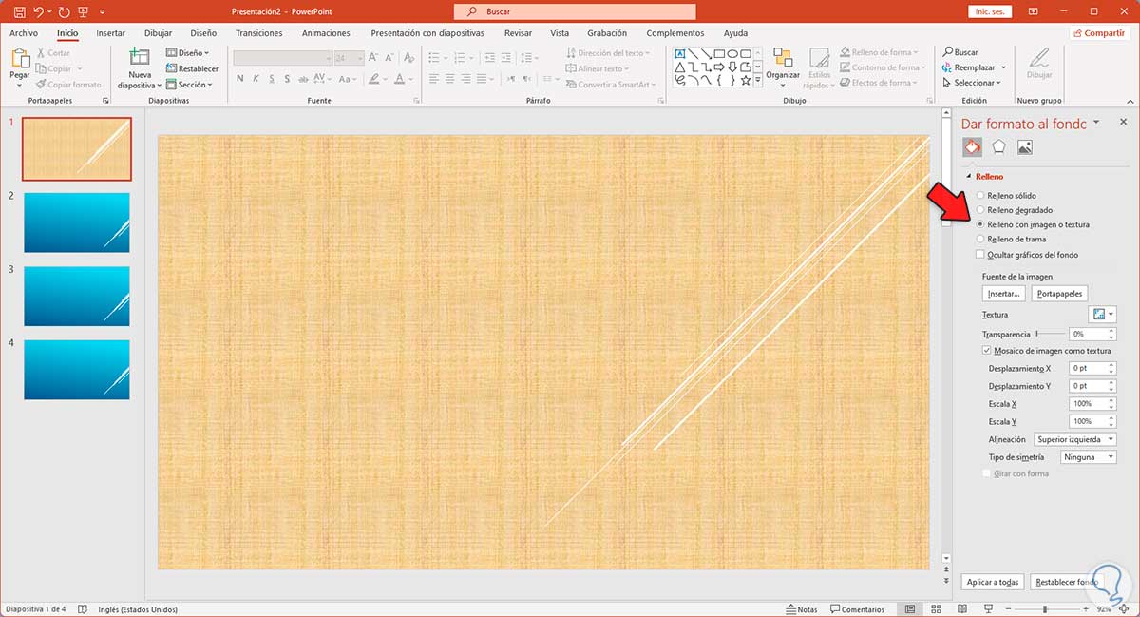Screen dimensions: 1140x617
Task: Switch to the Vista tab
Action: tap(560, 33)
